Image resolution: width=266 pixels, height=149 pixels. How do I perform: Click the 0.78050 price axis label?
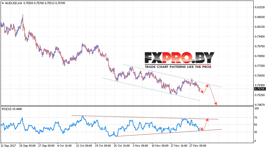[x=260, y=56]
